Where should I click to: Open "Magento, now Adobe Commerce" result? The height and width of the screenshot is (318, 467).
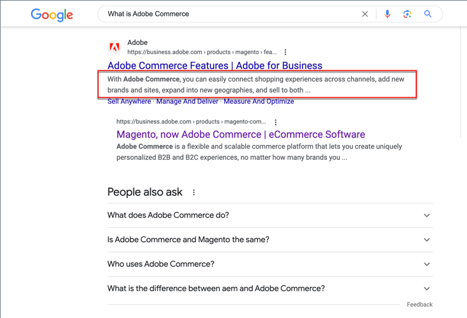(x=240, y=134)
